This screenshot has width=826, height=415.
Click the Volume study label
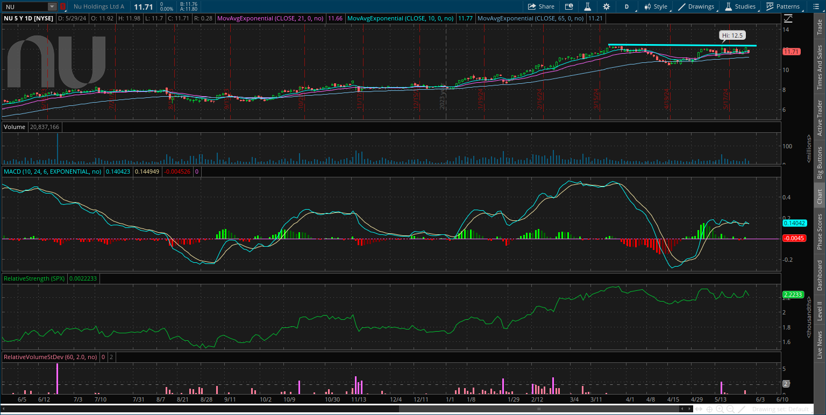(x=15, y=127)
